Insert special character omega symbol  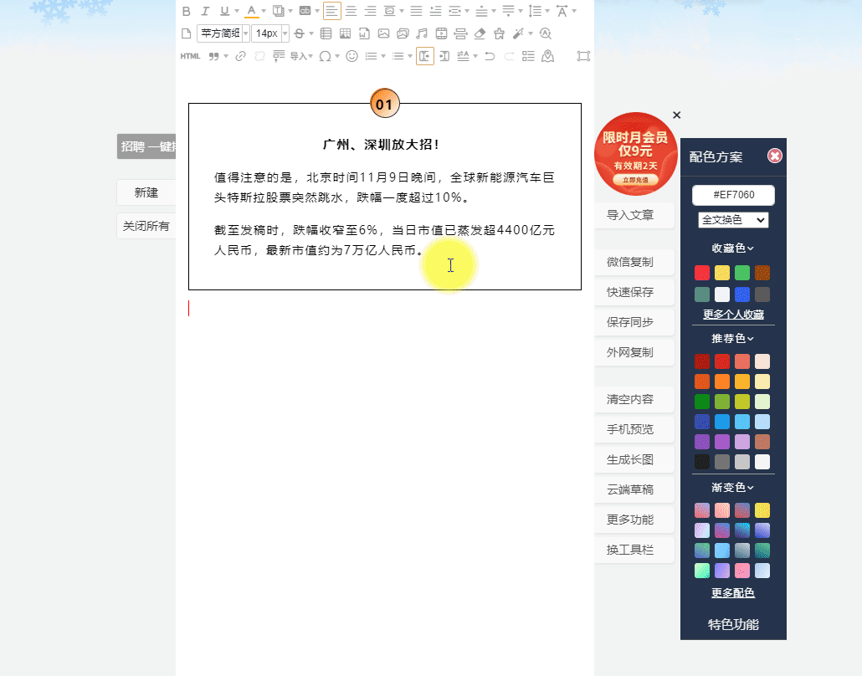(x=325, y=56)
